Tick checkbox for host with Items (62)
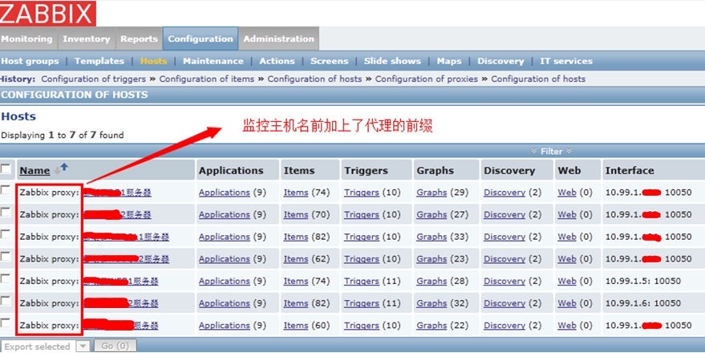This screenshot has height=353, width=705. [x=6, y=256]
